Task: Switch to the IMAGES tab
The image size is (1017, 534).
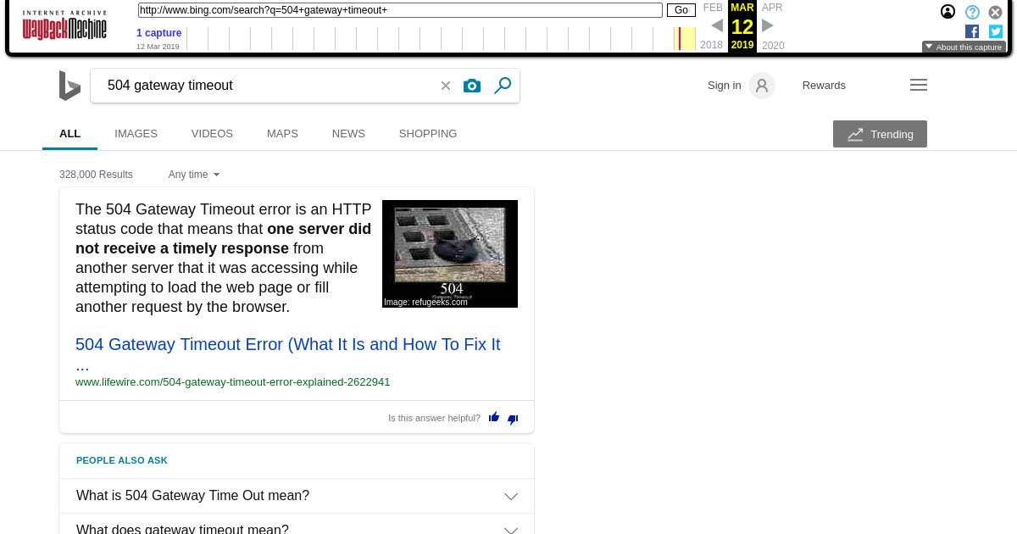Action: pyautogui.click(x=136, y=134)
